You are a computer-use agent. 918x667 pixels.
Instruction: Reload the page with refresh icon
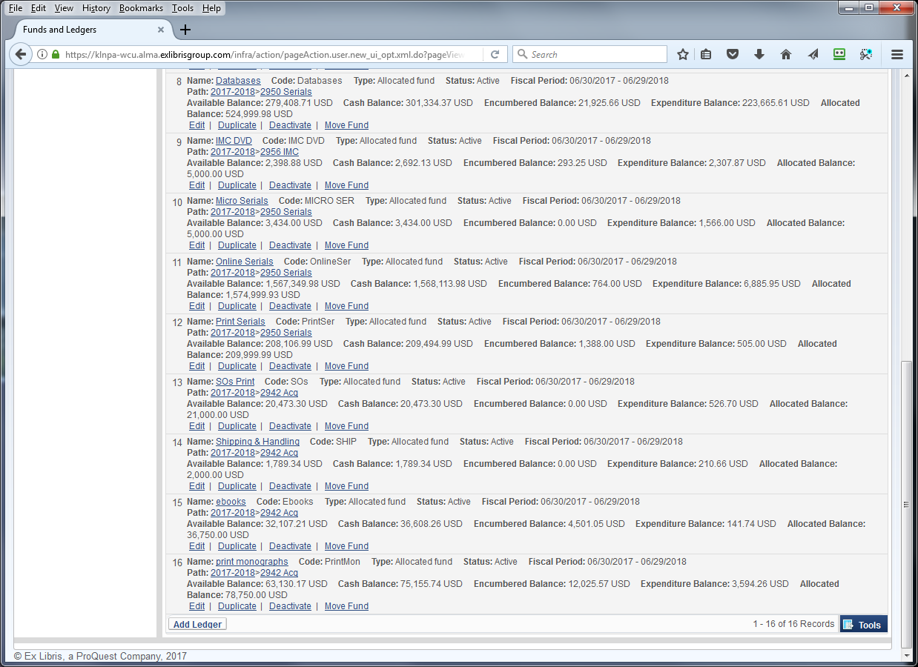495,54
